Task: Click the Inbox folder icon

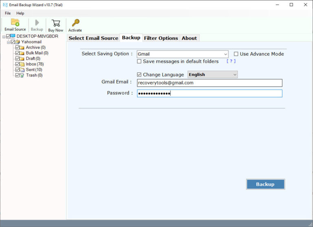Action: click(22, 64)
